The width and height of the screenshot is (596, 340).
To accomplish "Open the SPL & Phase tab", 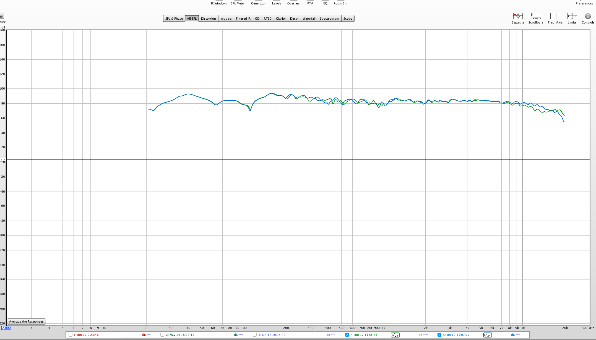I will (174, 19).
